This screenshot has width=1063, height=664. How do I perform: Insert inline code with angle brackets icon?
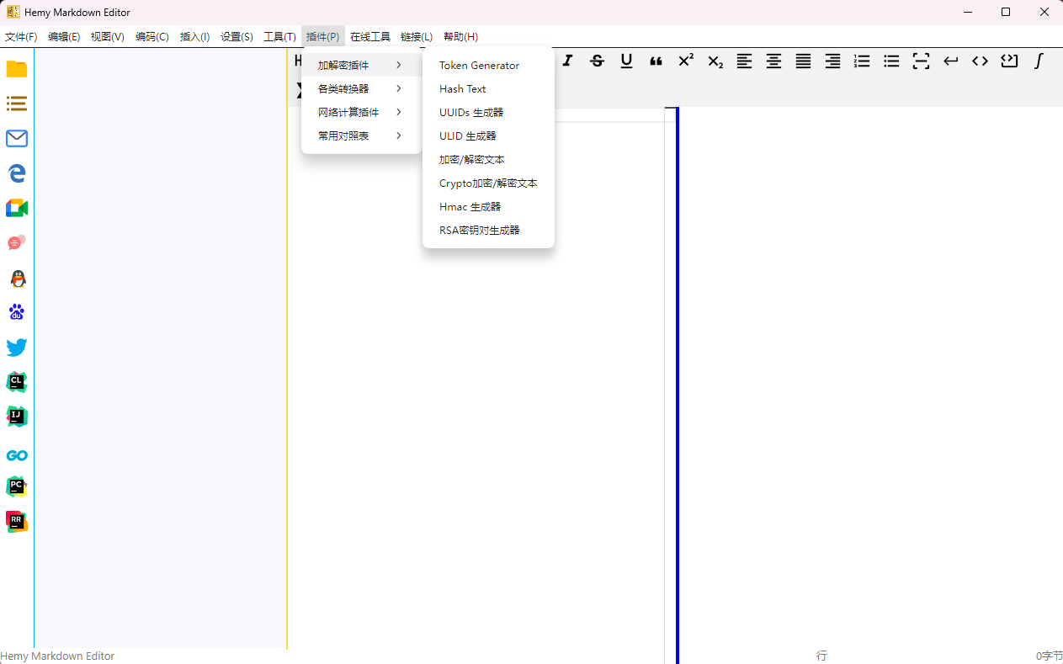980,61
